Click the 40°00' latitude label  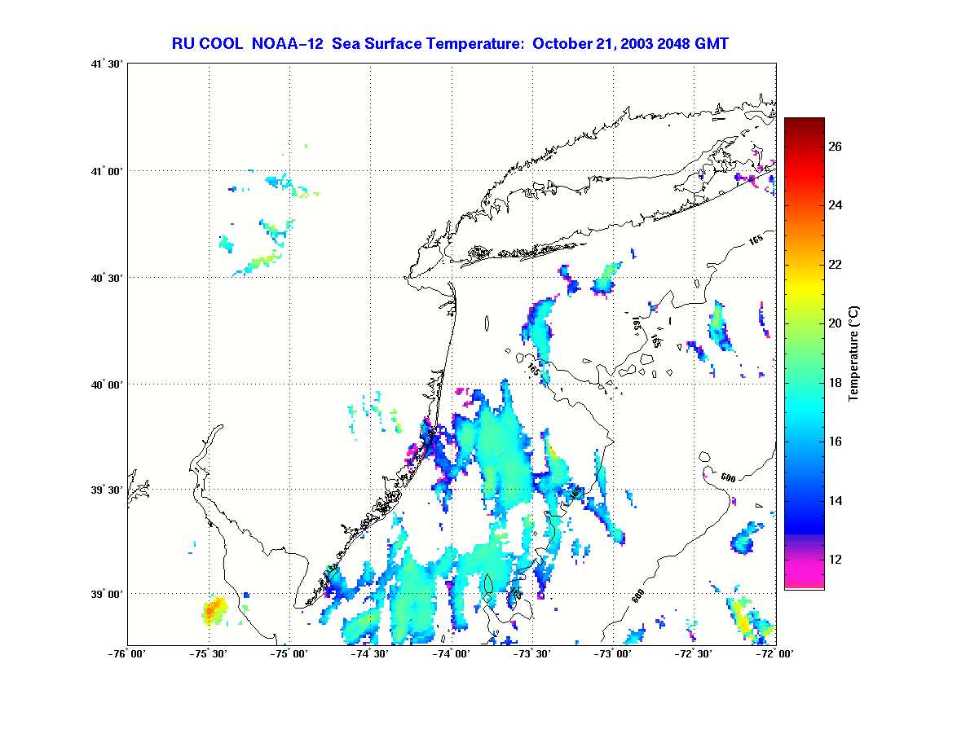(x=108, y=385)
